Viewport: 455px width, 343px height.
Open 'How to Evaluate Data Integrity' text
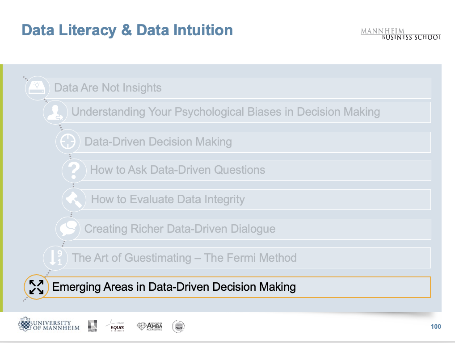[x=168, y=199]
